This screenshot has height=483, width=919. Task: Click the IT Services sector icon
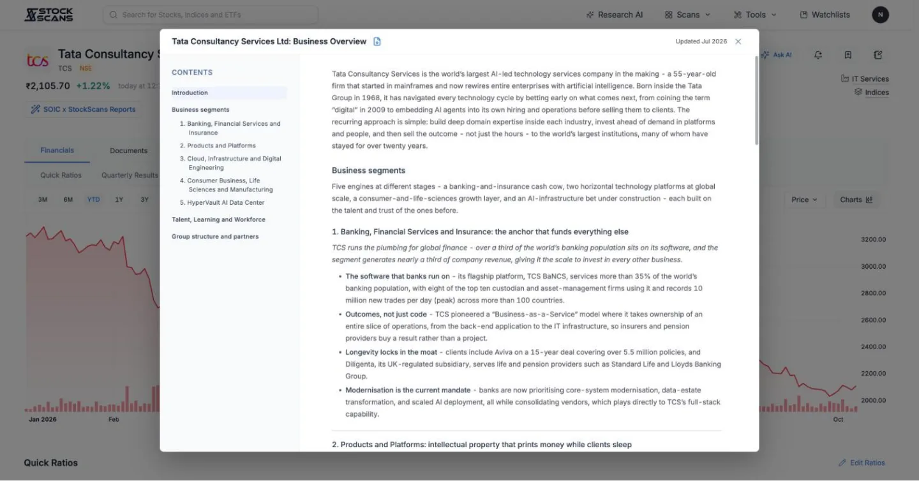click(x=845, y=78)
